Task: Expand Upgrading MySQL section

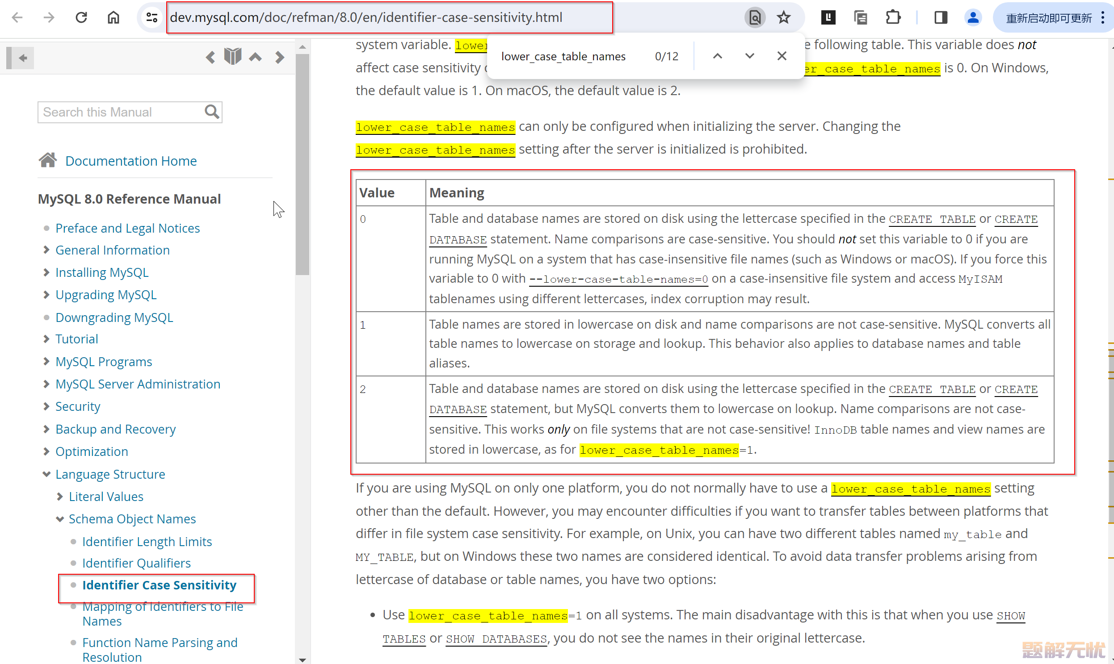Action: 46,294
